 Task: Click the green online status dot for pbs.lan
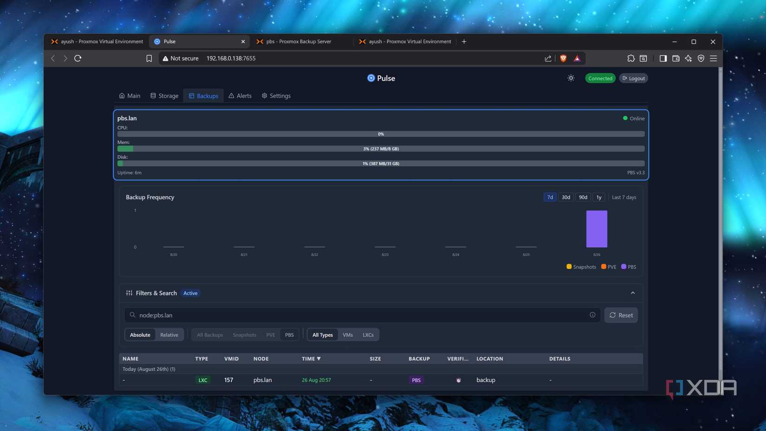625,118
